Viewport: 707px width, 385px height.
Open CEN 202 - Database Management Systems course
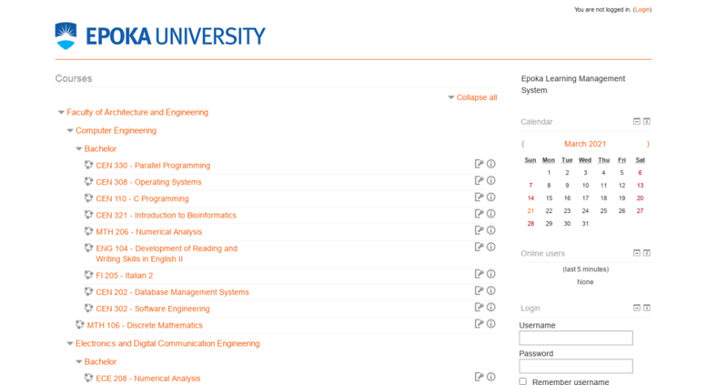(x=172, y=292)
